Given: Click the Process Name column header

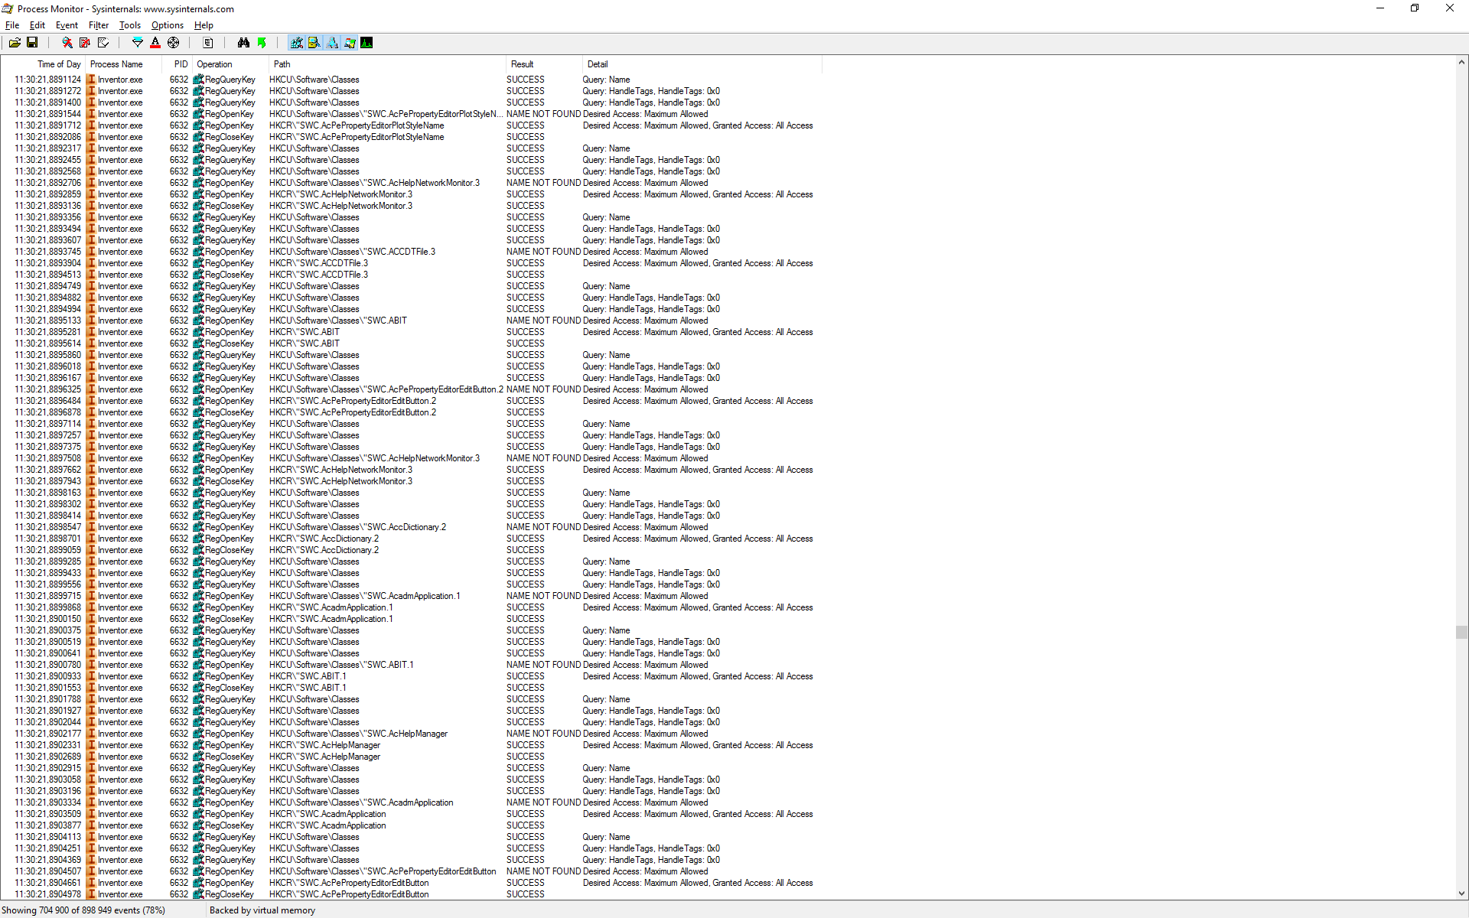Looking at the screenshot, I should (x=123, y=64).
